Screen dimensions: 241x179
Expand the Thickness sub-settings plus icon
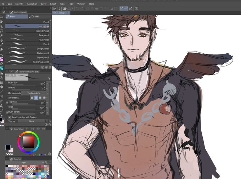point(7,102)
